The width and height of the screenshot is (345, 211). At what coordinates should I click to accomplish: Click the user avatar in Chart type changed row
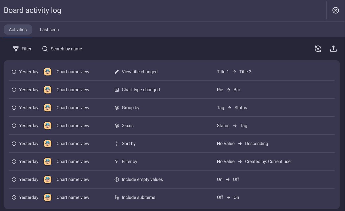[48, 90]
